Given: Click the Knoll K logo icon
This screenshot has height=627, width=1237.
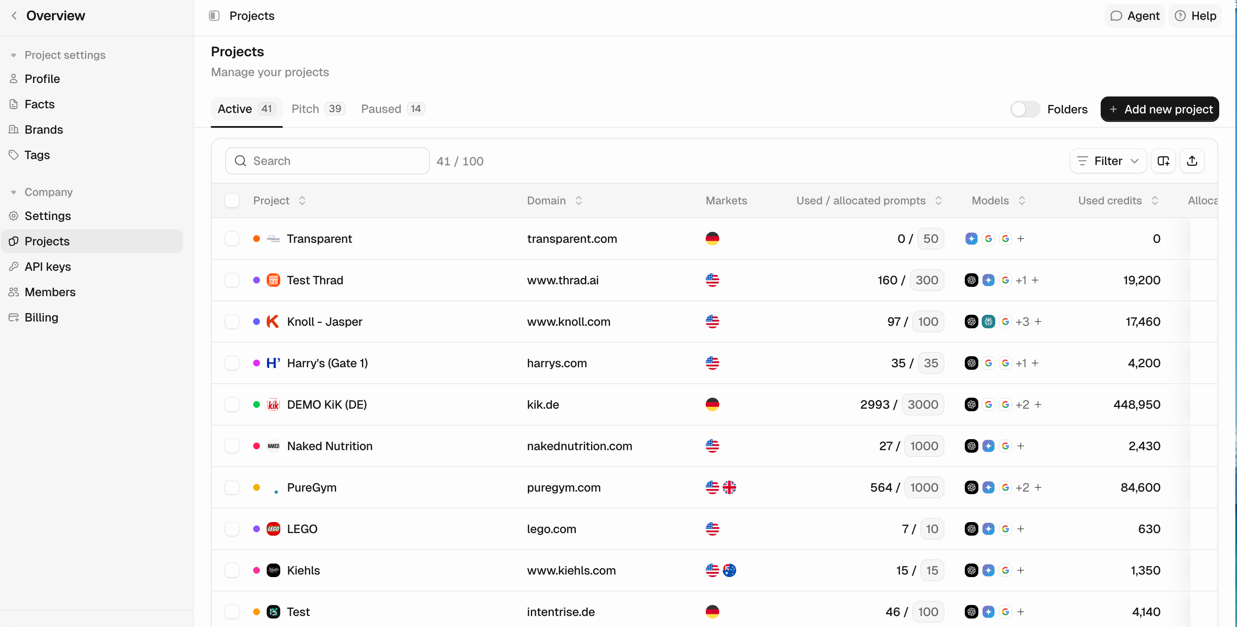Looking at the screenshot, I should (x=273, y=322).
